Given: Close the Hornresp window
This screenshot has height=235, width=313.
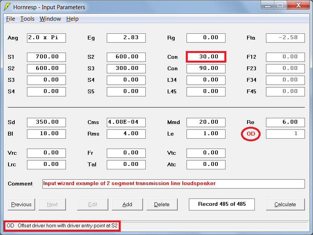Looking at the screenshot, I should (298, 5).
